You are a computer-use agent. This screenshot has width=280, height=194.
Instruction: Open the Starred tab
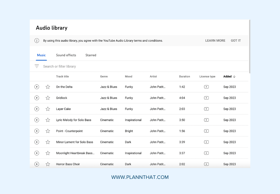click(91, 55)
